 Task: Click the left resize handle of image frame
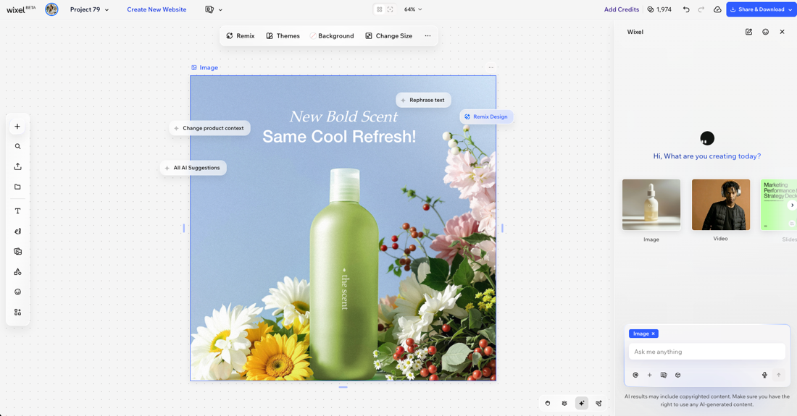coord(183,229)
